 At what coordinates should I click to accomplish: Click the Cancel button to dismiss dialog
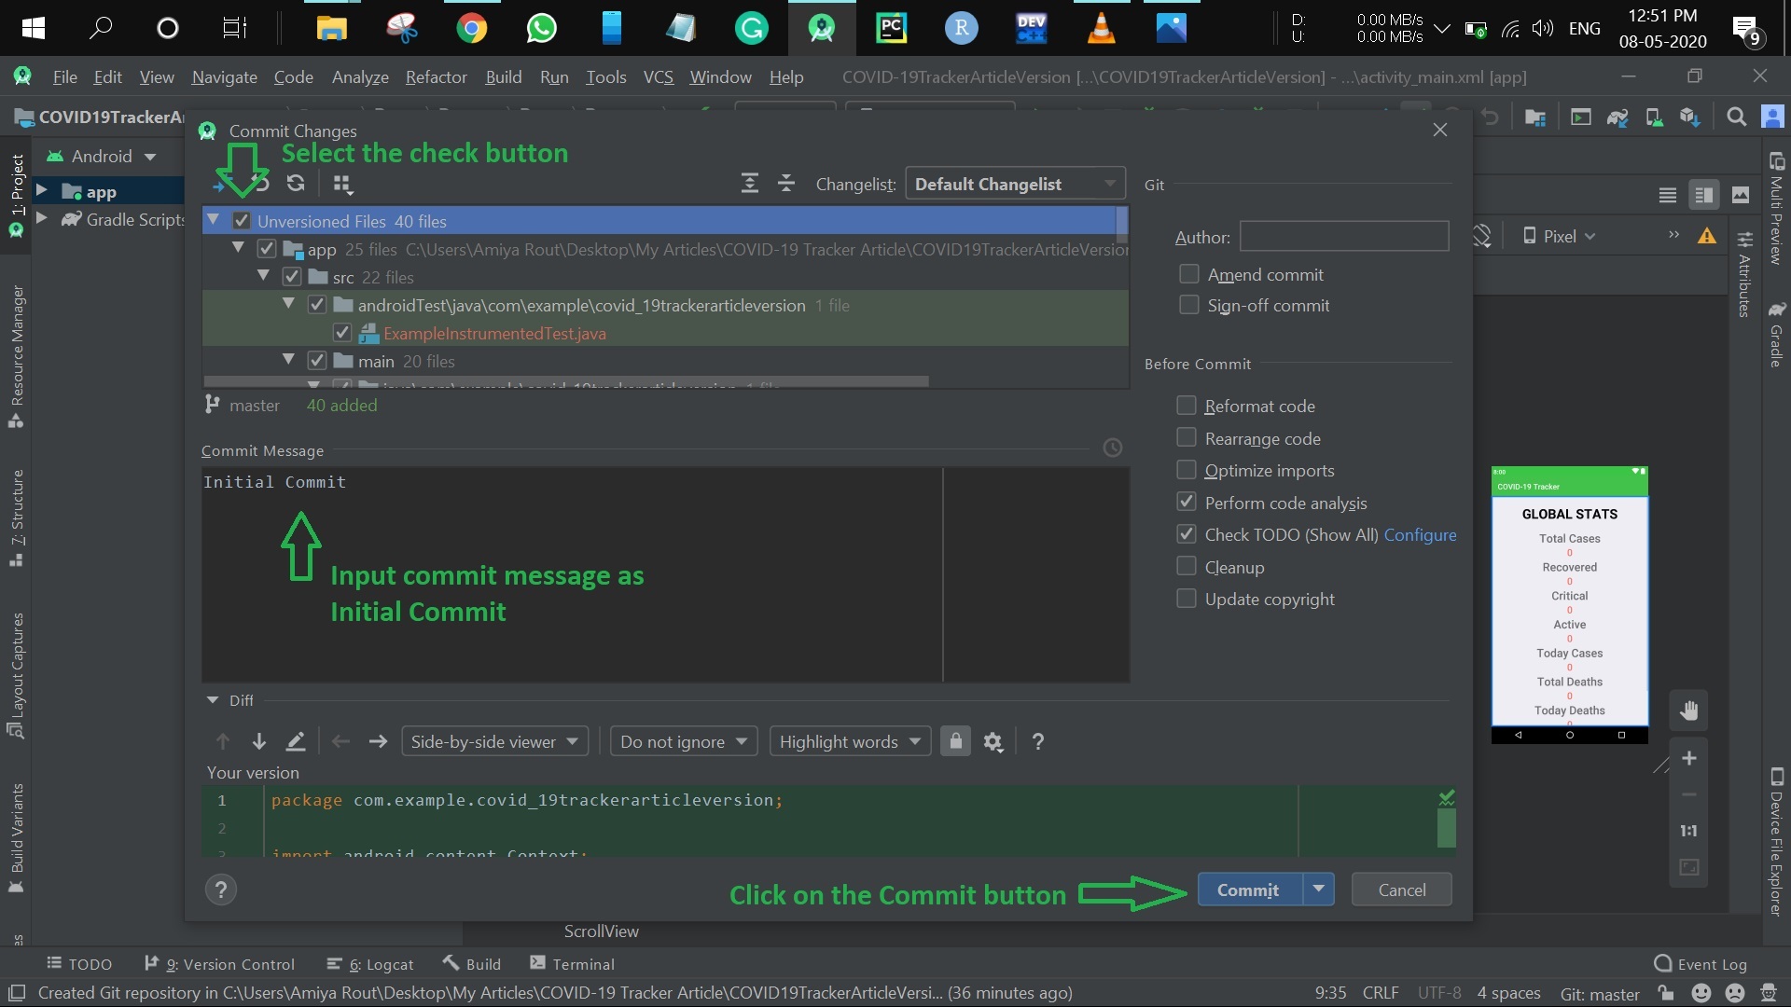[x=1402, y=889]
